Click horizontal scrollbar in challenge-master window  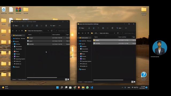[42, 78]
